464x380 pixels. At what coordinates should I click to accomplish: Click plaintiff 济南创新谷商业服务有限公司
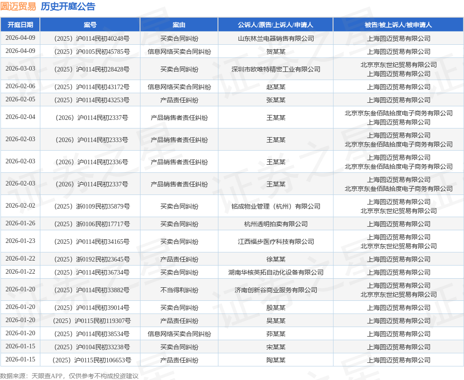(276, 290)
